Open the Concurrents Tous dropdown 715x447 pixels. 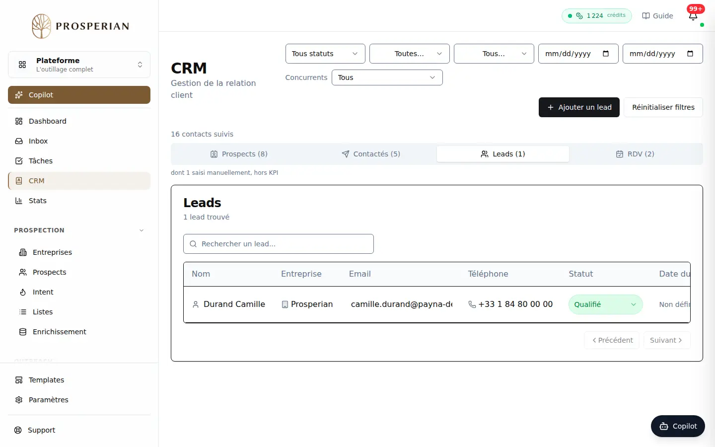click(x=387, y=77)
